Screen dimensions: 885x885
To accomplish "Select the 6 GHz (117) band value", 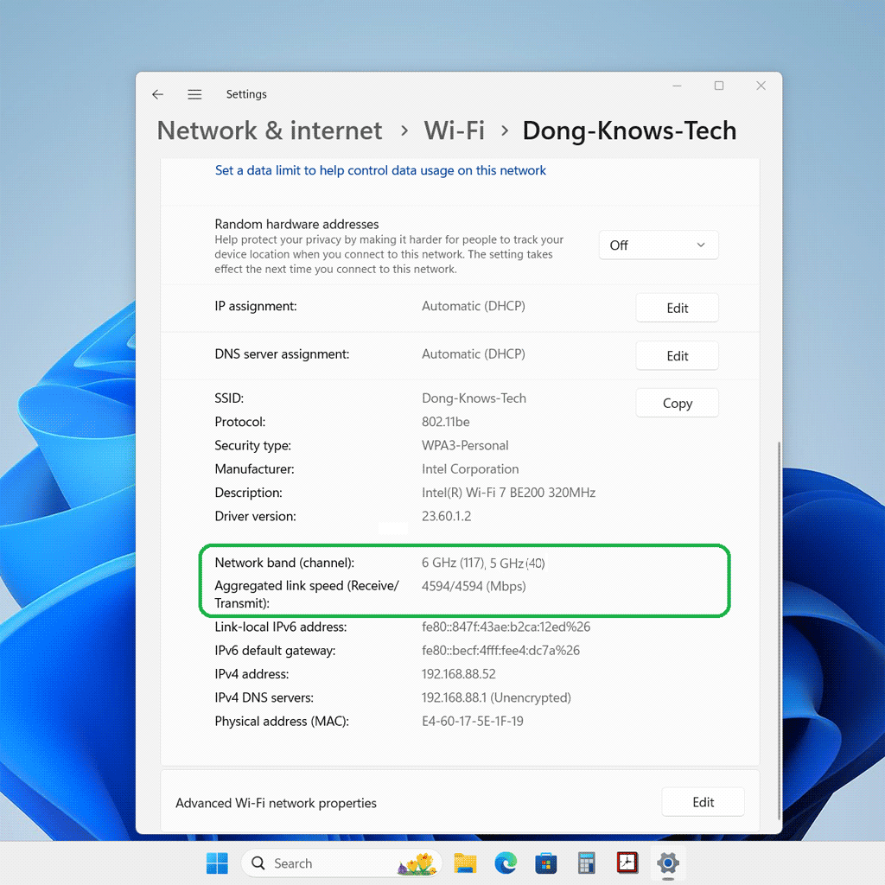I will tap(453, 563).
